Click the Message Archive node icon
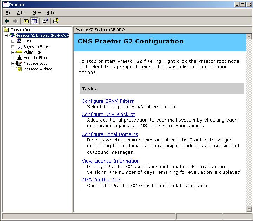Screen dimensions: 253x221 coord(19,69)
